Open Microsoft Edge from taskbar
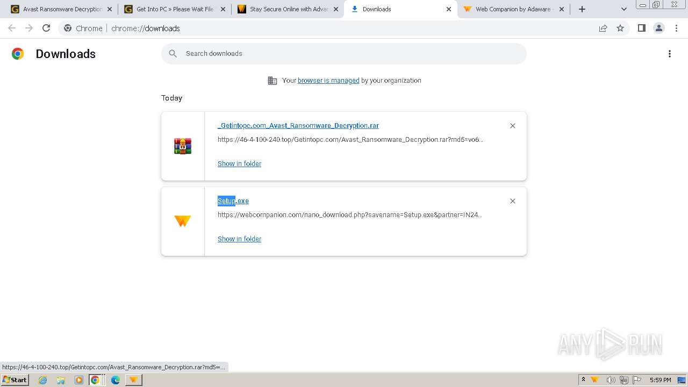 (x=116, y=380)
